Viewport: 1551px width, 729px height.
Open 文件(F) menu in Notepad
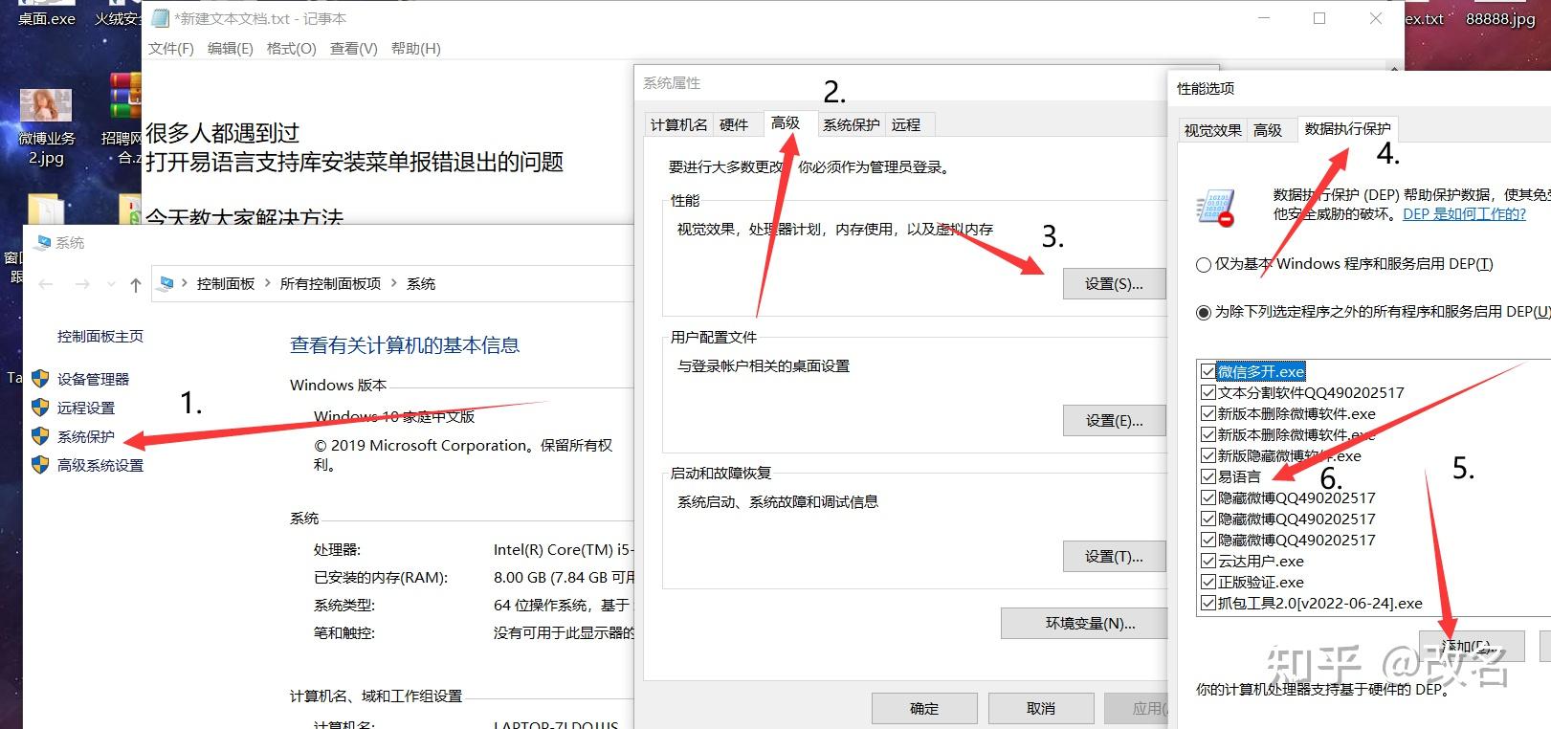pos(171,48)
